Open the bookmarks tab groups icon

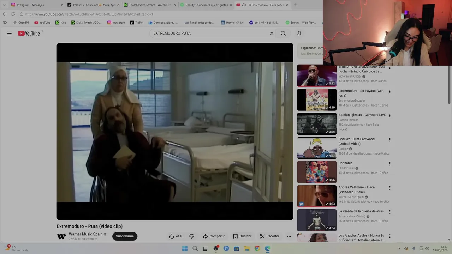5,23
